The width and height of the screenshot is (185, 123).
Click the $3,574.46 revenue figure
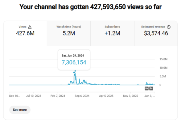156,33
